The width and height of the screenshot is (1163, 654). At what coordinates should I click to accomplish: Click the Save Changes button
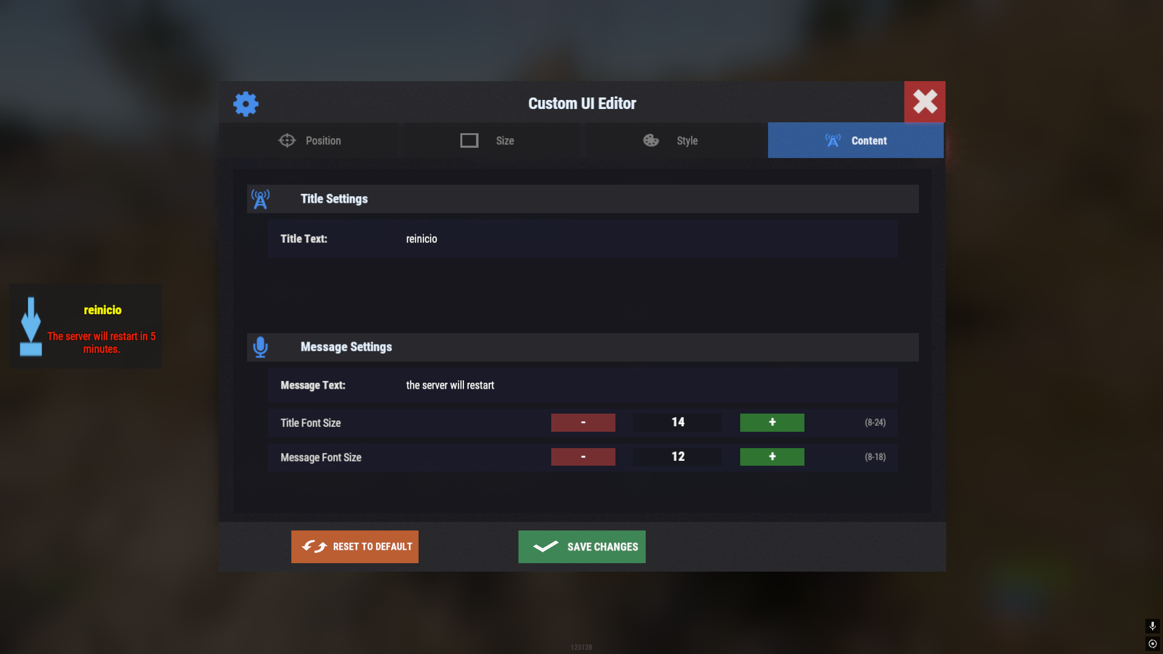tap(581, 547)
